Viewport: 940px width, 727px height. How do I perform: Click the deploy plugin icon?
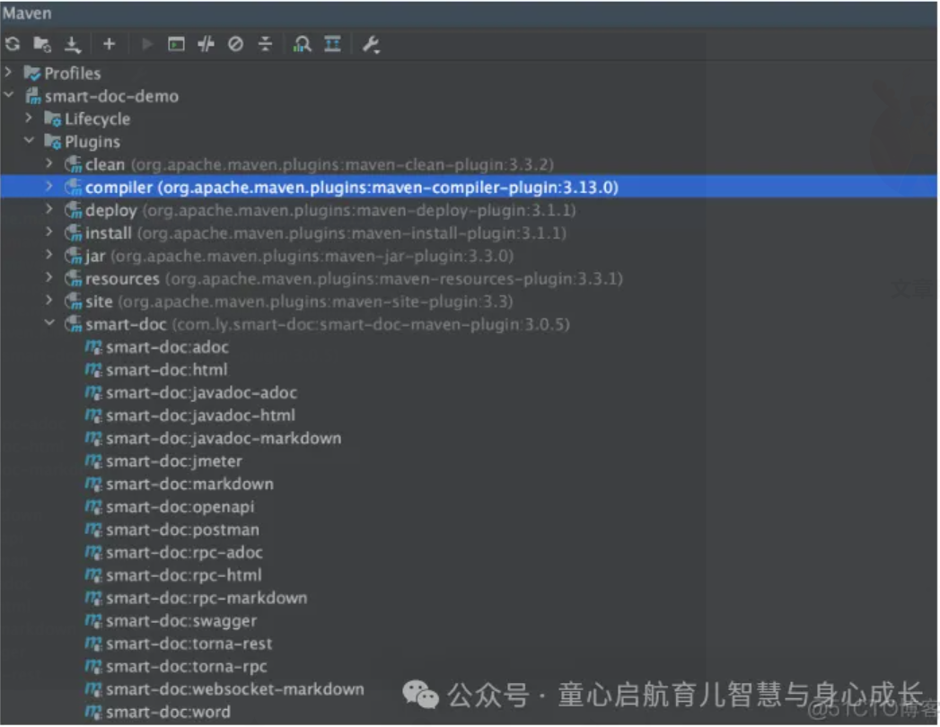[73, 210]
